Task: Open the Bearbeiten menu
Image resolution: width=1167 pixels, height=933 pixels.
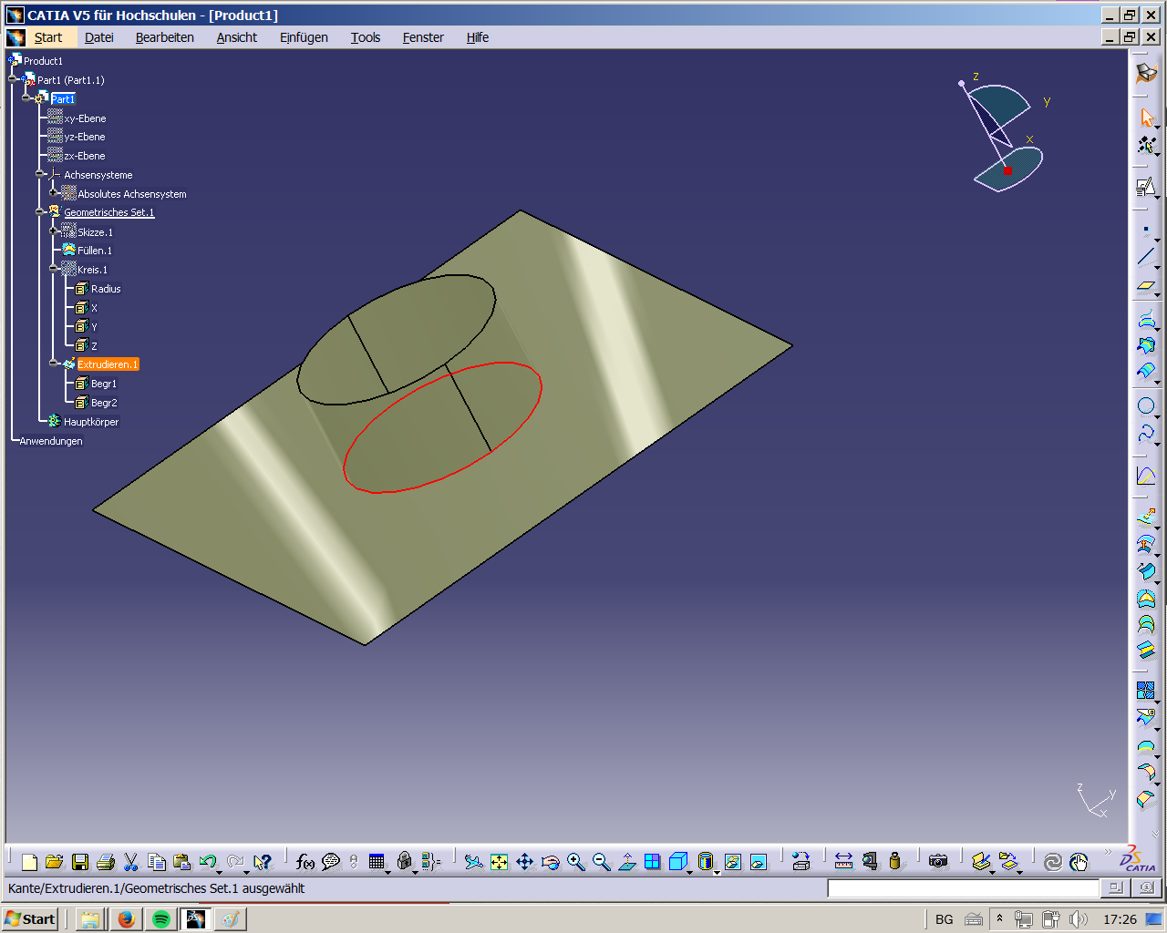Action: [x=165, y=37]
